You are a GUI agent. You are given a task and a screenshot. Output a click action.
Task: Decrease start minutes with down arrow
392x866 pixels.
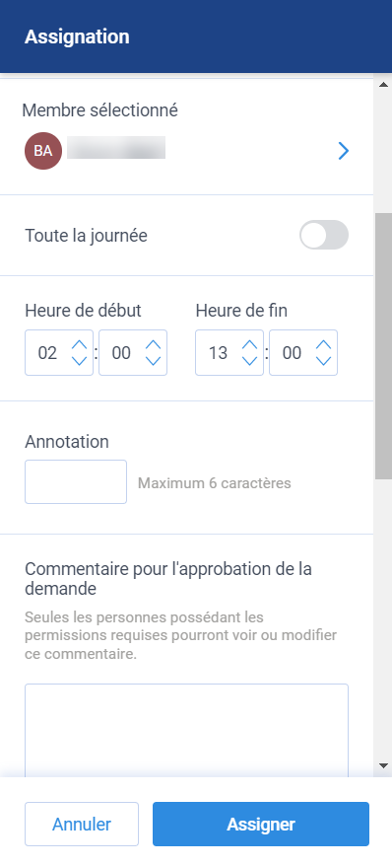point(153,361)
